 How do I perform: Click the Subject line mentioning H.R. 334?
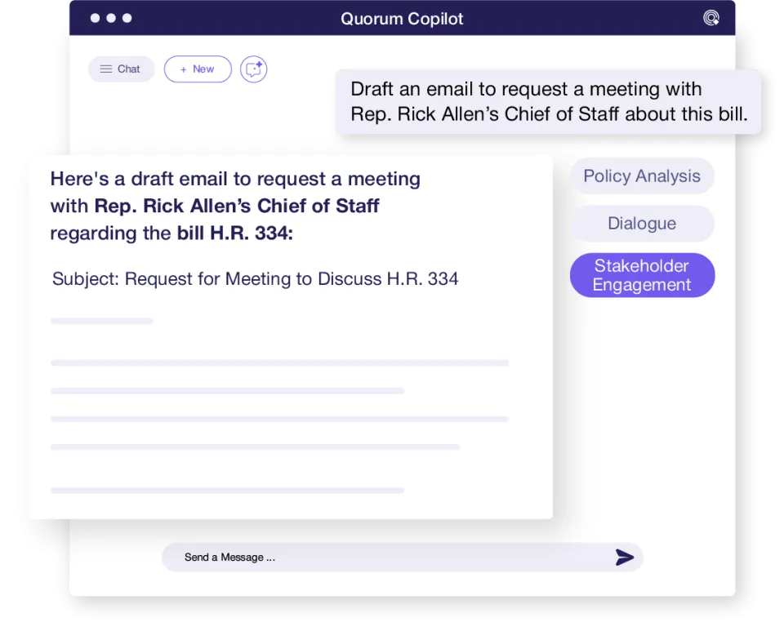point(255,279)
